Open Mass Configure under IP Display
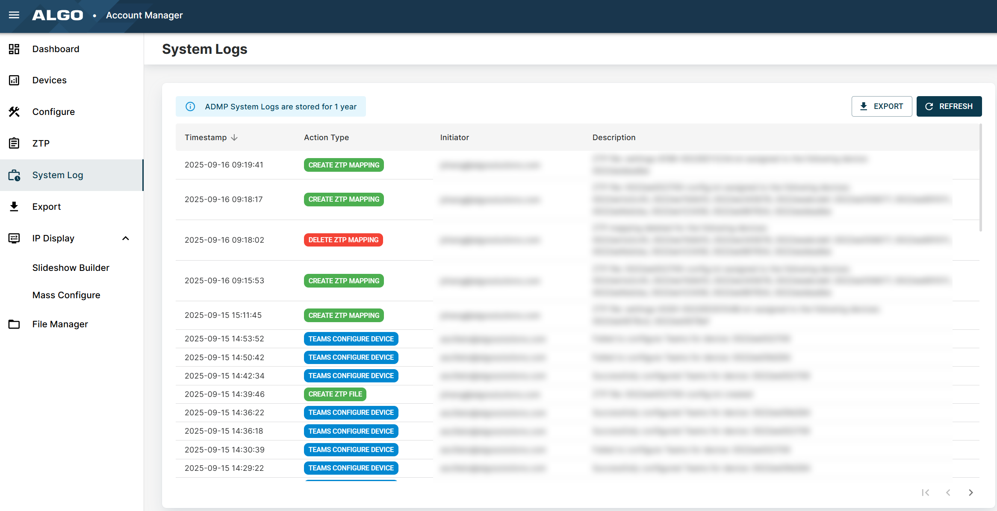This screenshot has height=511, width=997. [x=66, y=295]
